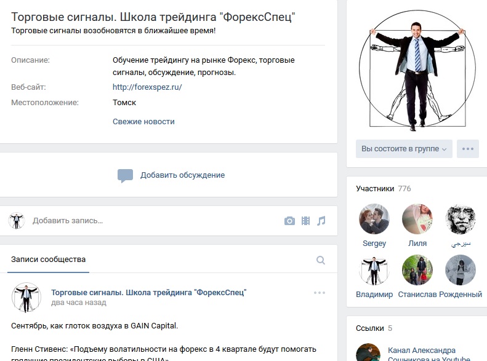Open the large group profile picture
Viewport: 487px width, 361px height.
pos(417,70)
